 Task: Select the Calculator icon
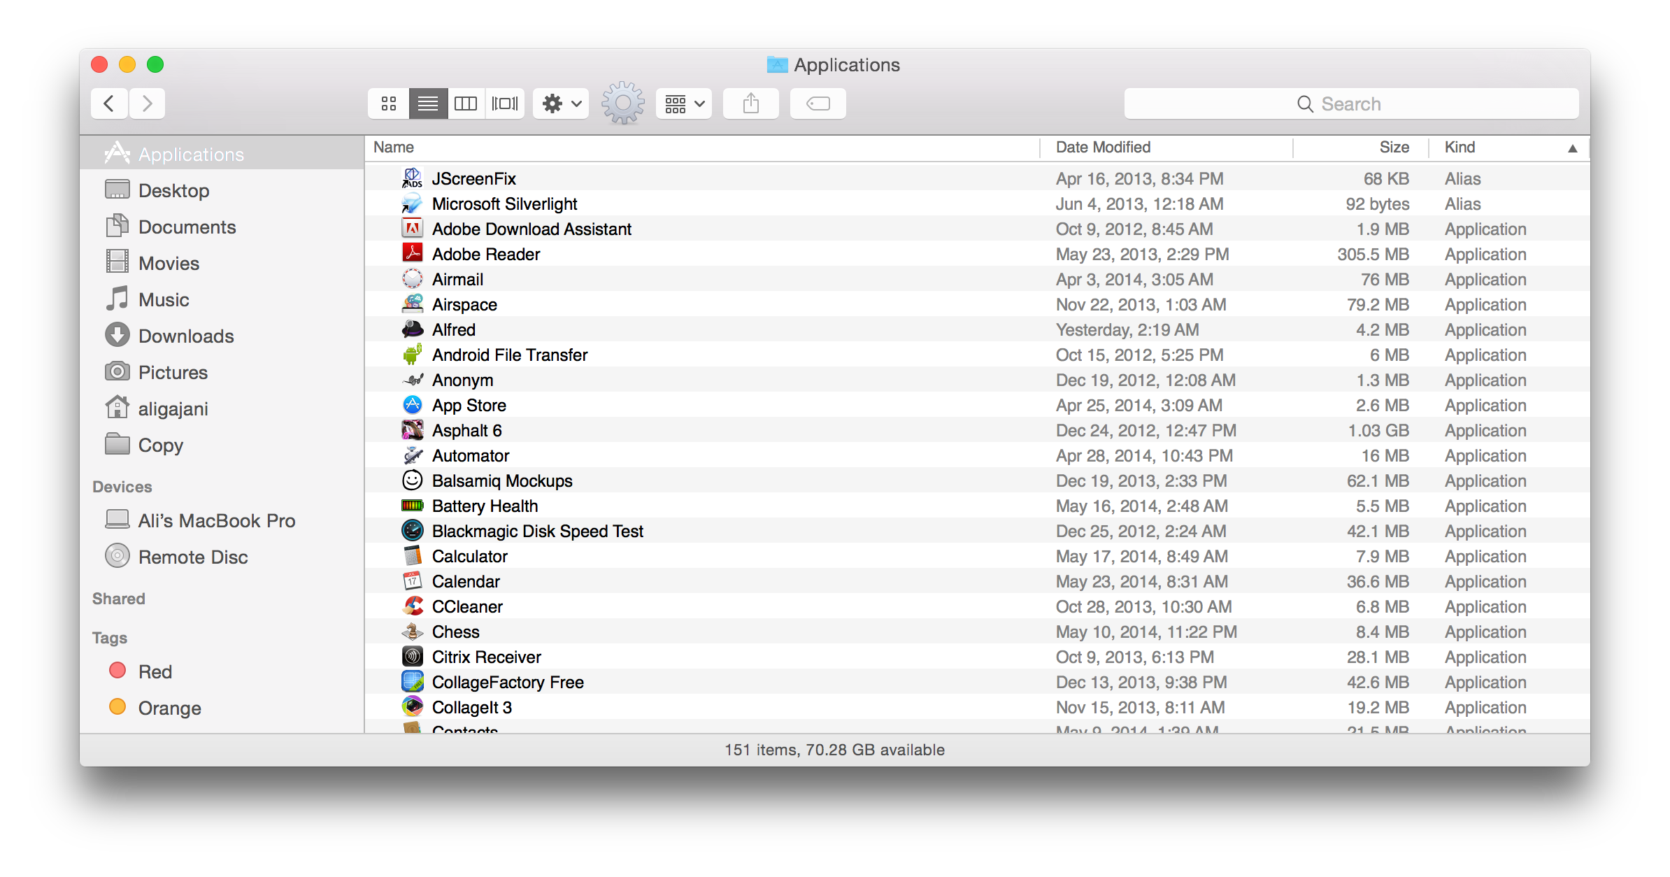413,556
